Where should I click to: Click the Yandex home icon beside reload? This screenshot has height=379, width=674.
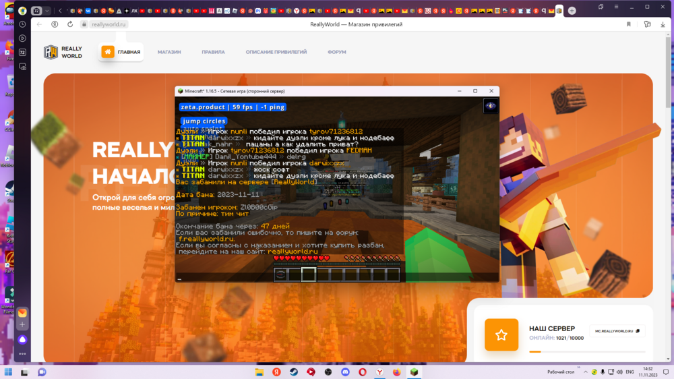point(55,24)
